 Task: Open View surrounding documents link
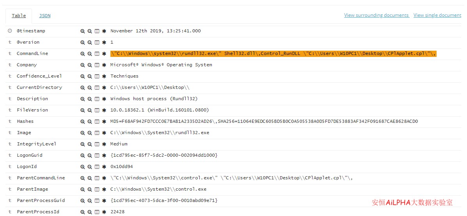coord(376,15)
